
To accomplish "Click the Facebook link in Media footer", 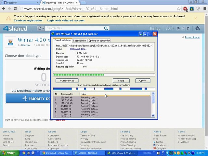I will pyautogui.click(x=162, y=145).
